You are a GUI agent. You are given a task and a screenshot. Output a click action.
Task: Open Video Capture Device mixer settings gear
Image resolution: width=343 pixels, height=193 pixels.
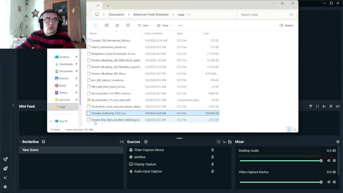(334, 182)
